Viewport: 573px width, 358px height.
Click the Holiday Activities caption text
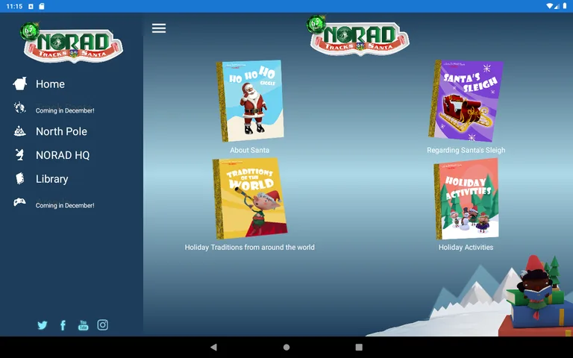(466, 248)
